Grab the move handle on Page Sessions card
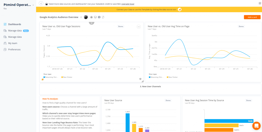The height and width of the screenshot is (132, 262). [x=91, y=23]
